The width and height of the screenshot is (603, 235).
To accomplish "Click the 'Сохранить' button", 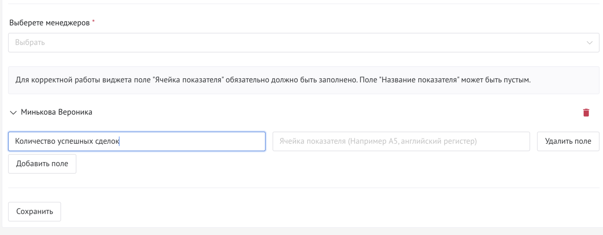I will (34, 211).
